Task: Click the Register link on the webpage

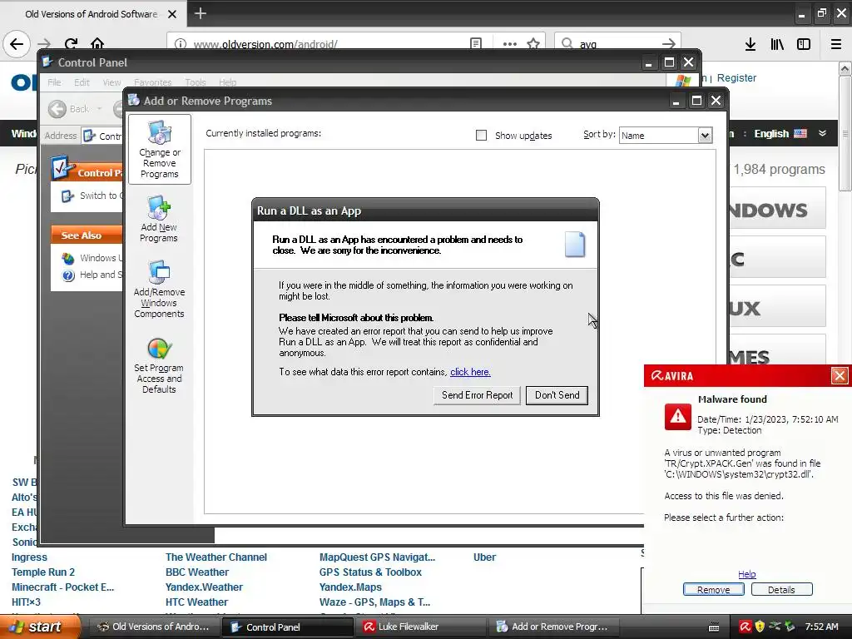Action: (x=736, y=77)
